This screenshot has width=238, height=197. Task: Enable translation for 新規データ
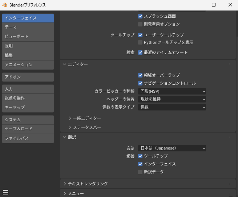pos(140,172)
